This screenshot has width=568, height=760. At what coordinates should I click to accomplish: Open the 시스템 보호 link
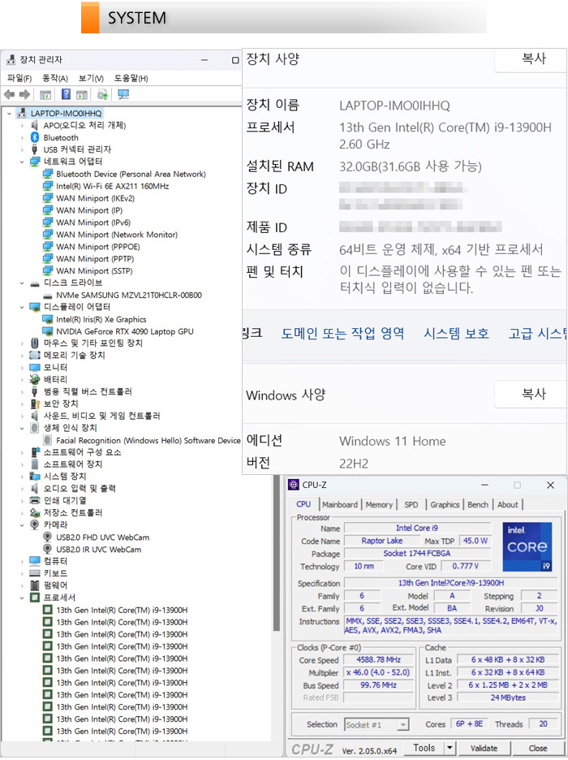tap(456, 334)
